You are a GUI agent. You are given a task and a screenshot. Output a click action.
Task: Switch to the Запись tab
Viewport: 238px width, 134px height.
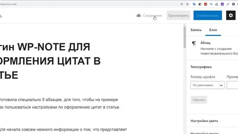tap(196, 30)
